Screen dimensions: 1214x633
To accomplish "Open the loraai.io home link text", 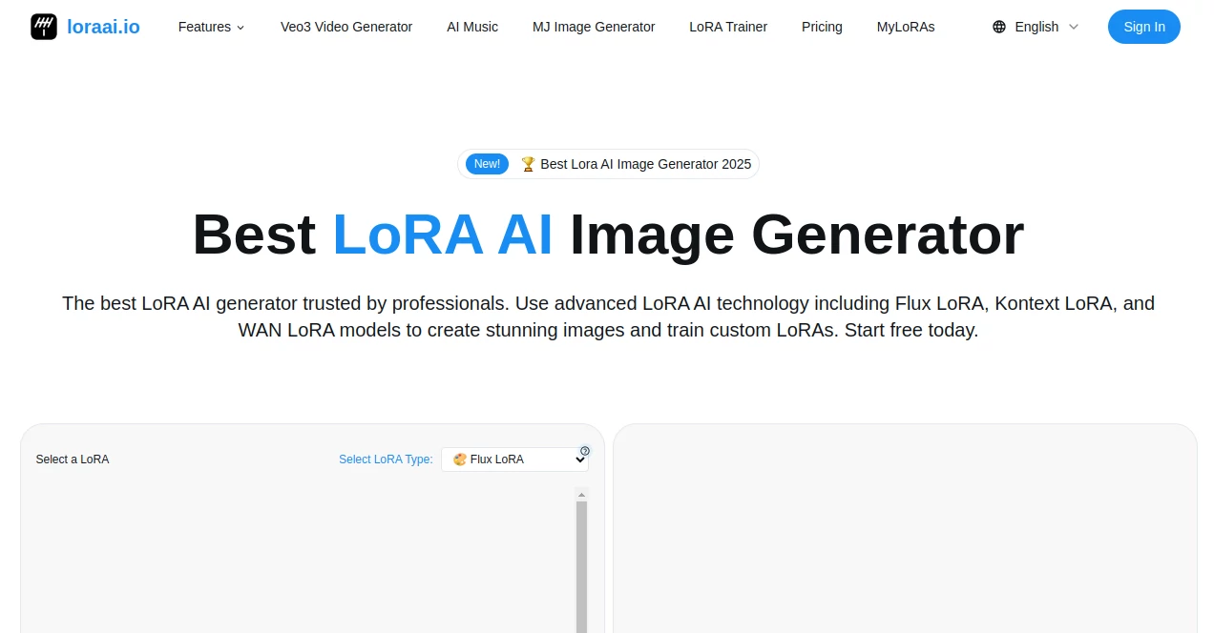I will 103,27.
